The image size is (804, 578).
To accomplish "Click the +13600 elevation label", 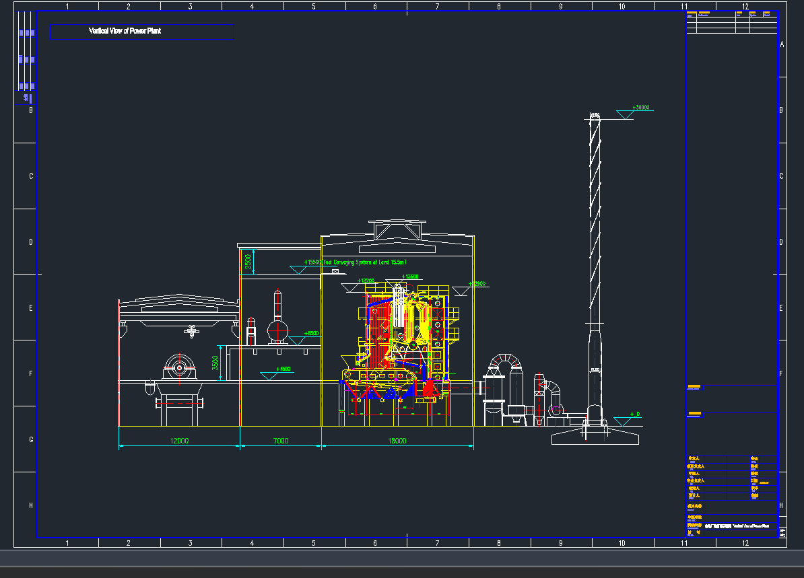I will 409,277.
